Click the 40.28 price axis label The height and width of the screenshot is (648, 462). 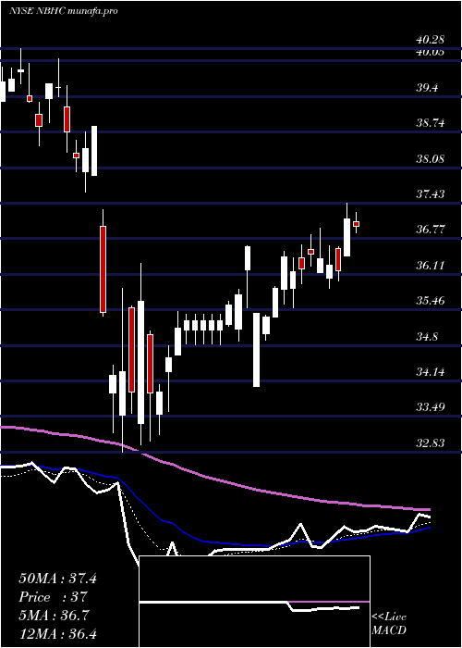431,40
